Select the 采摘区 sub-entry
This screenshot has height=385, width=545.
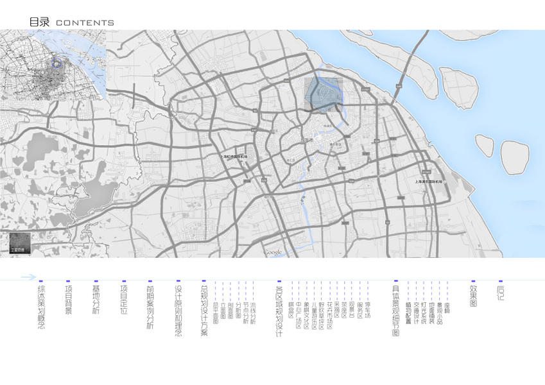pyautogui.click(x=337, y=311)
